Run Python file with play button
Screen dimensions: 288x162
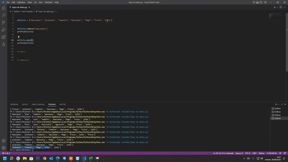(x=274, y=7)
